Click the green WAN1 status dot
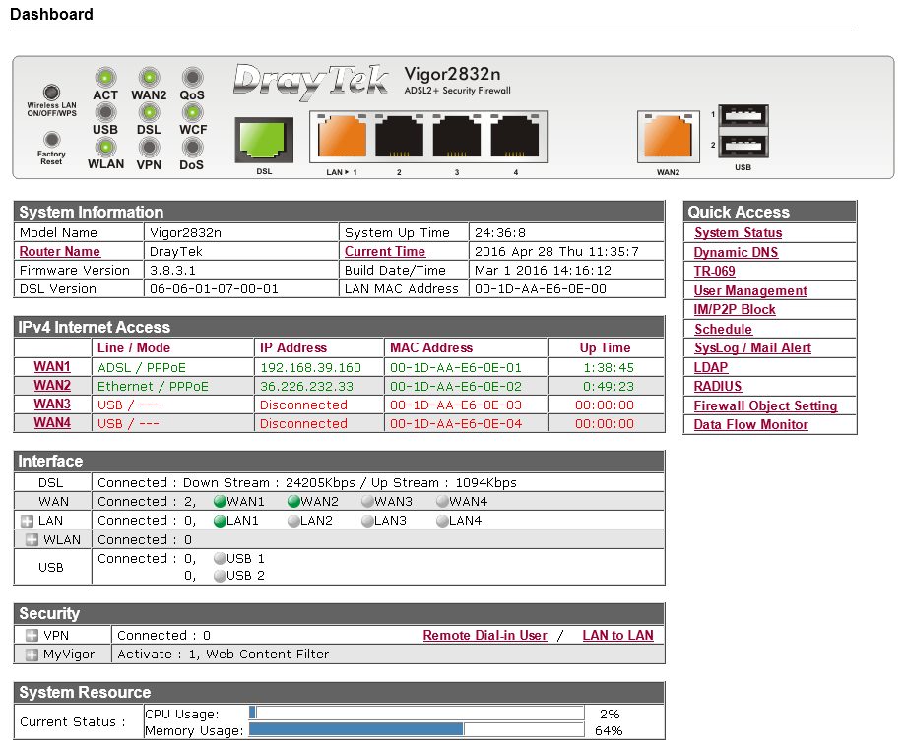904x748 pixels. click(219, 501)
